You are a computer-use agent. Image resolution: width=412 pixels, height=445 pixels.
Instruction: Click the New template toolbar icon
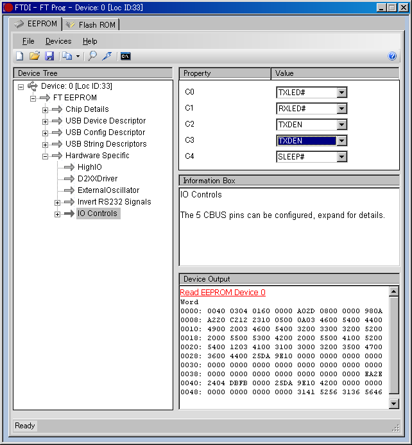click(19, 56)
